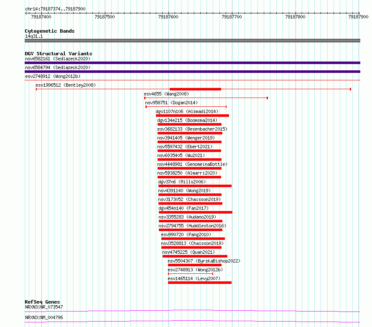This screenshot has height=327, width=372.
Task: Click the RefSeq Genes track title
Action: [x=42, y=302]
